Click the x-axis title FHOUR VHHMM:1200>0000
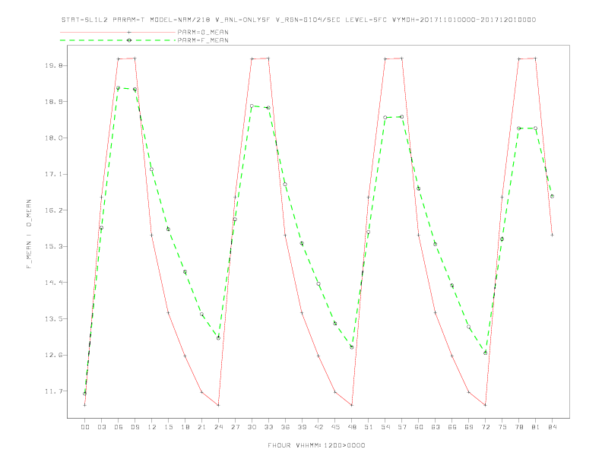The image size is (602, 465). (x=316, y=445)
